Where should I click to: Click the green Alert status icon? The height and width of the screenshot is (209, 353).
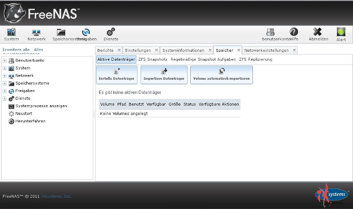341,32
